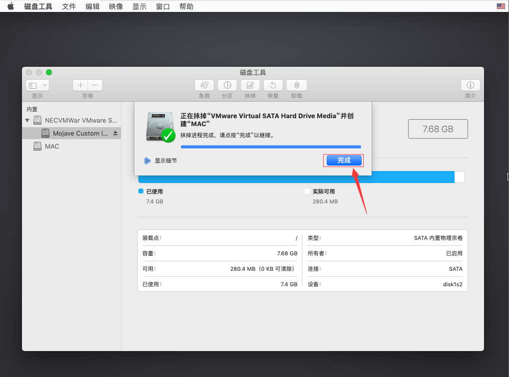Select the MAC disk in sidebar

51,146
